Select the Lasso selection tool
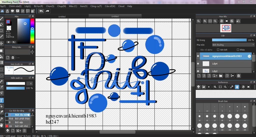256x137 pixels. [1, 75]
